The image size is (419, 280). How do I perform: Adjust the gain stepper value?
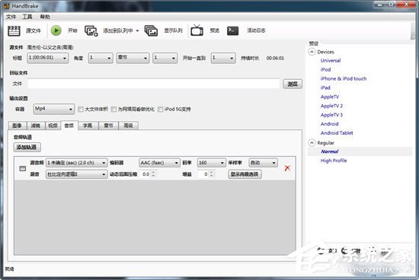tap(212, 174)
